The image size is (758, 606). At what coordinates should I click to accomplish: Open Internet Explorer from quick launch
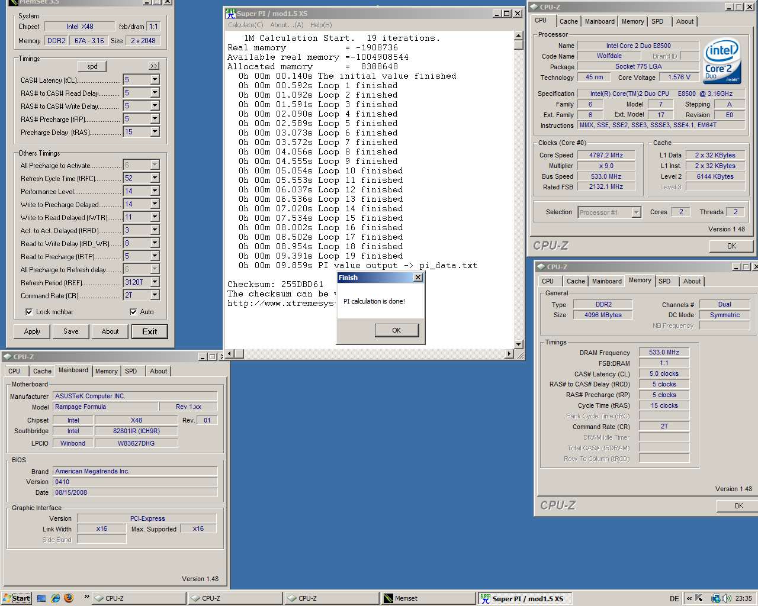pos(55,598)
